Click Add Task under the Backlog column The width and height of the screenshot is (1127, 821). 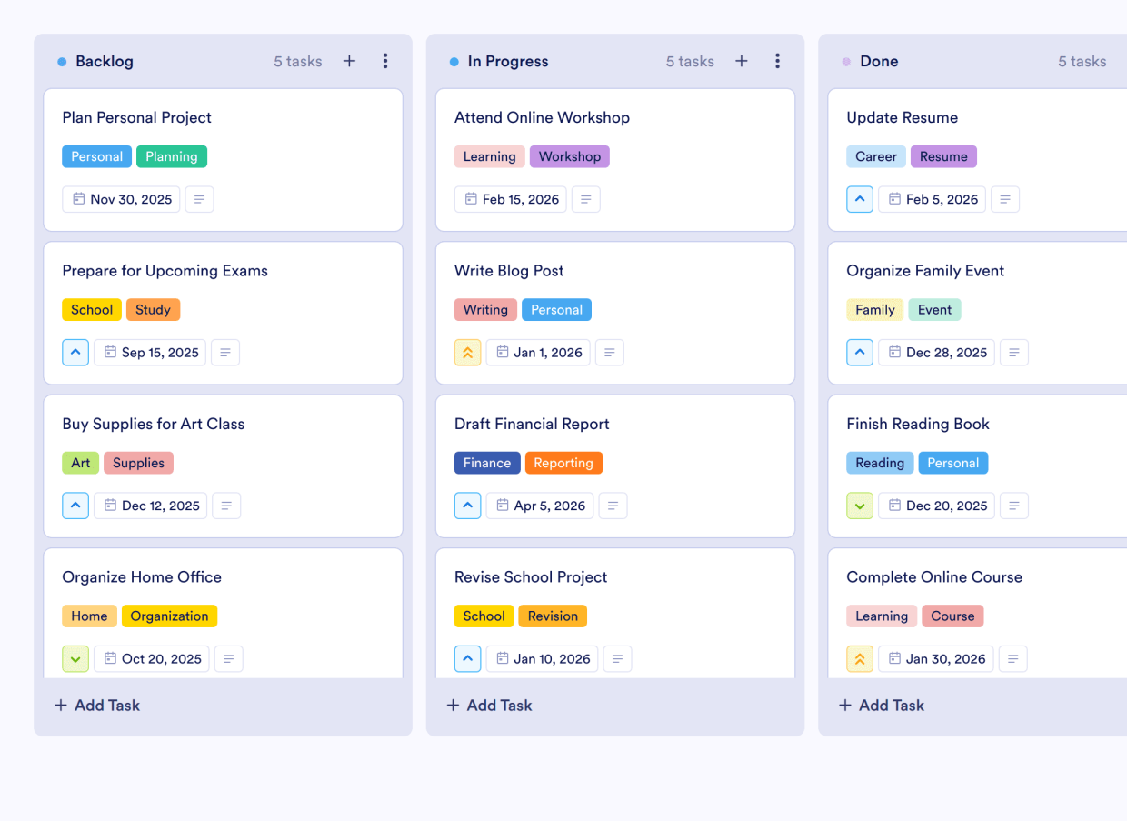coord(96,705)
